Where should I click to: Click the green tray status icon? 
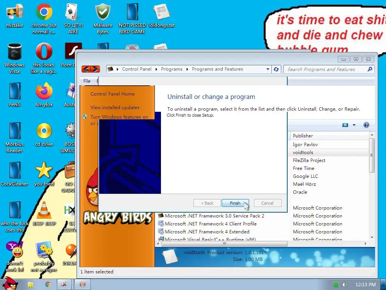click(x=335, y=285)
